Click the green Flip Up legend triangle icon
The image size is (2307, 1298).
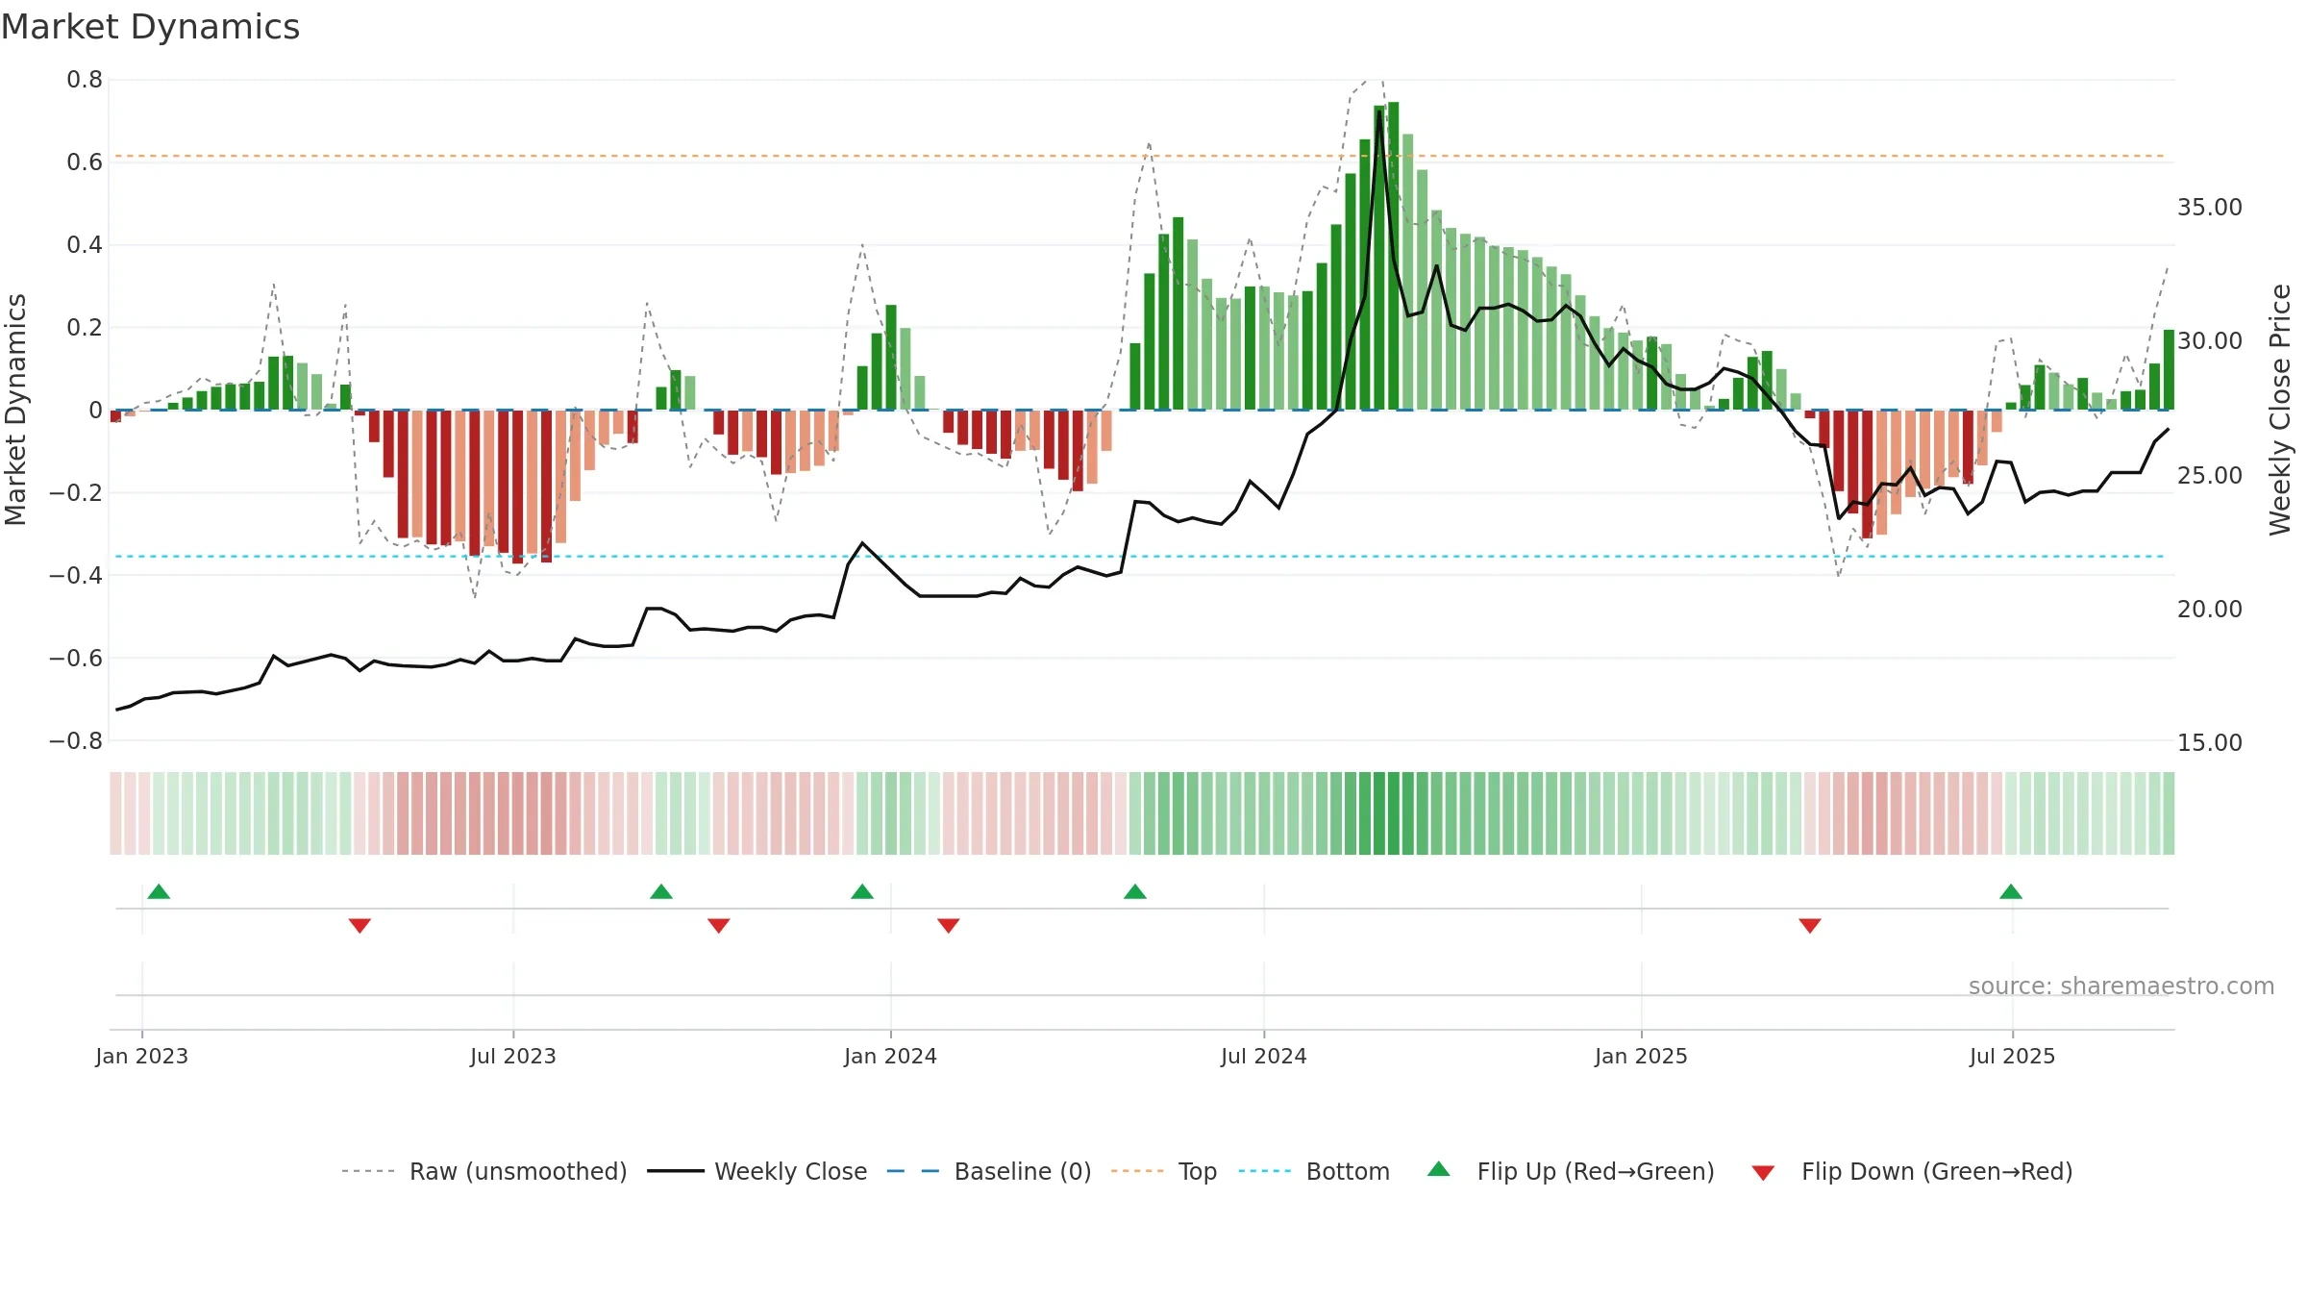click(1439, 1169)
